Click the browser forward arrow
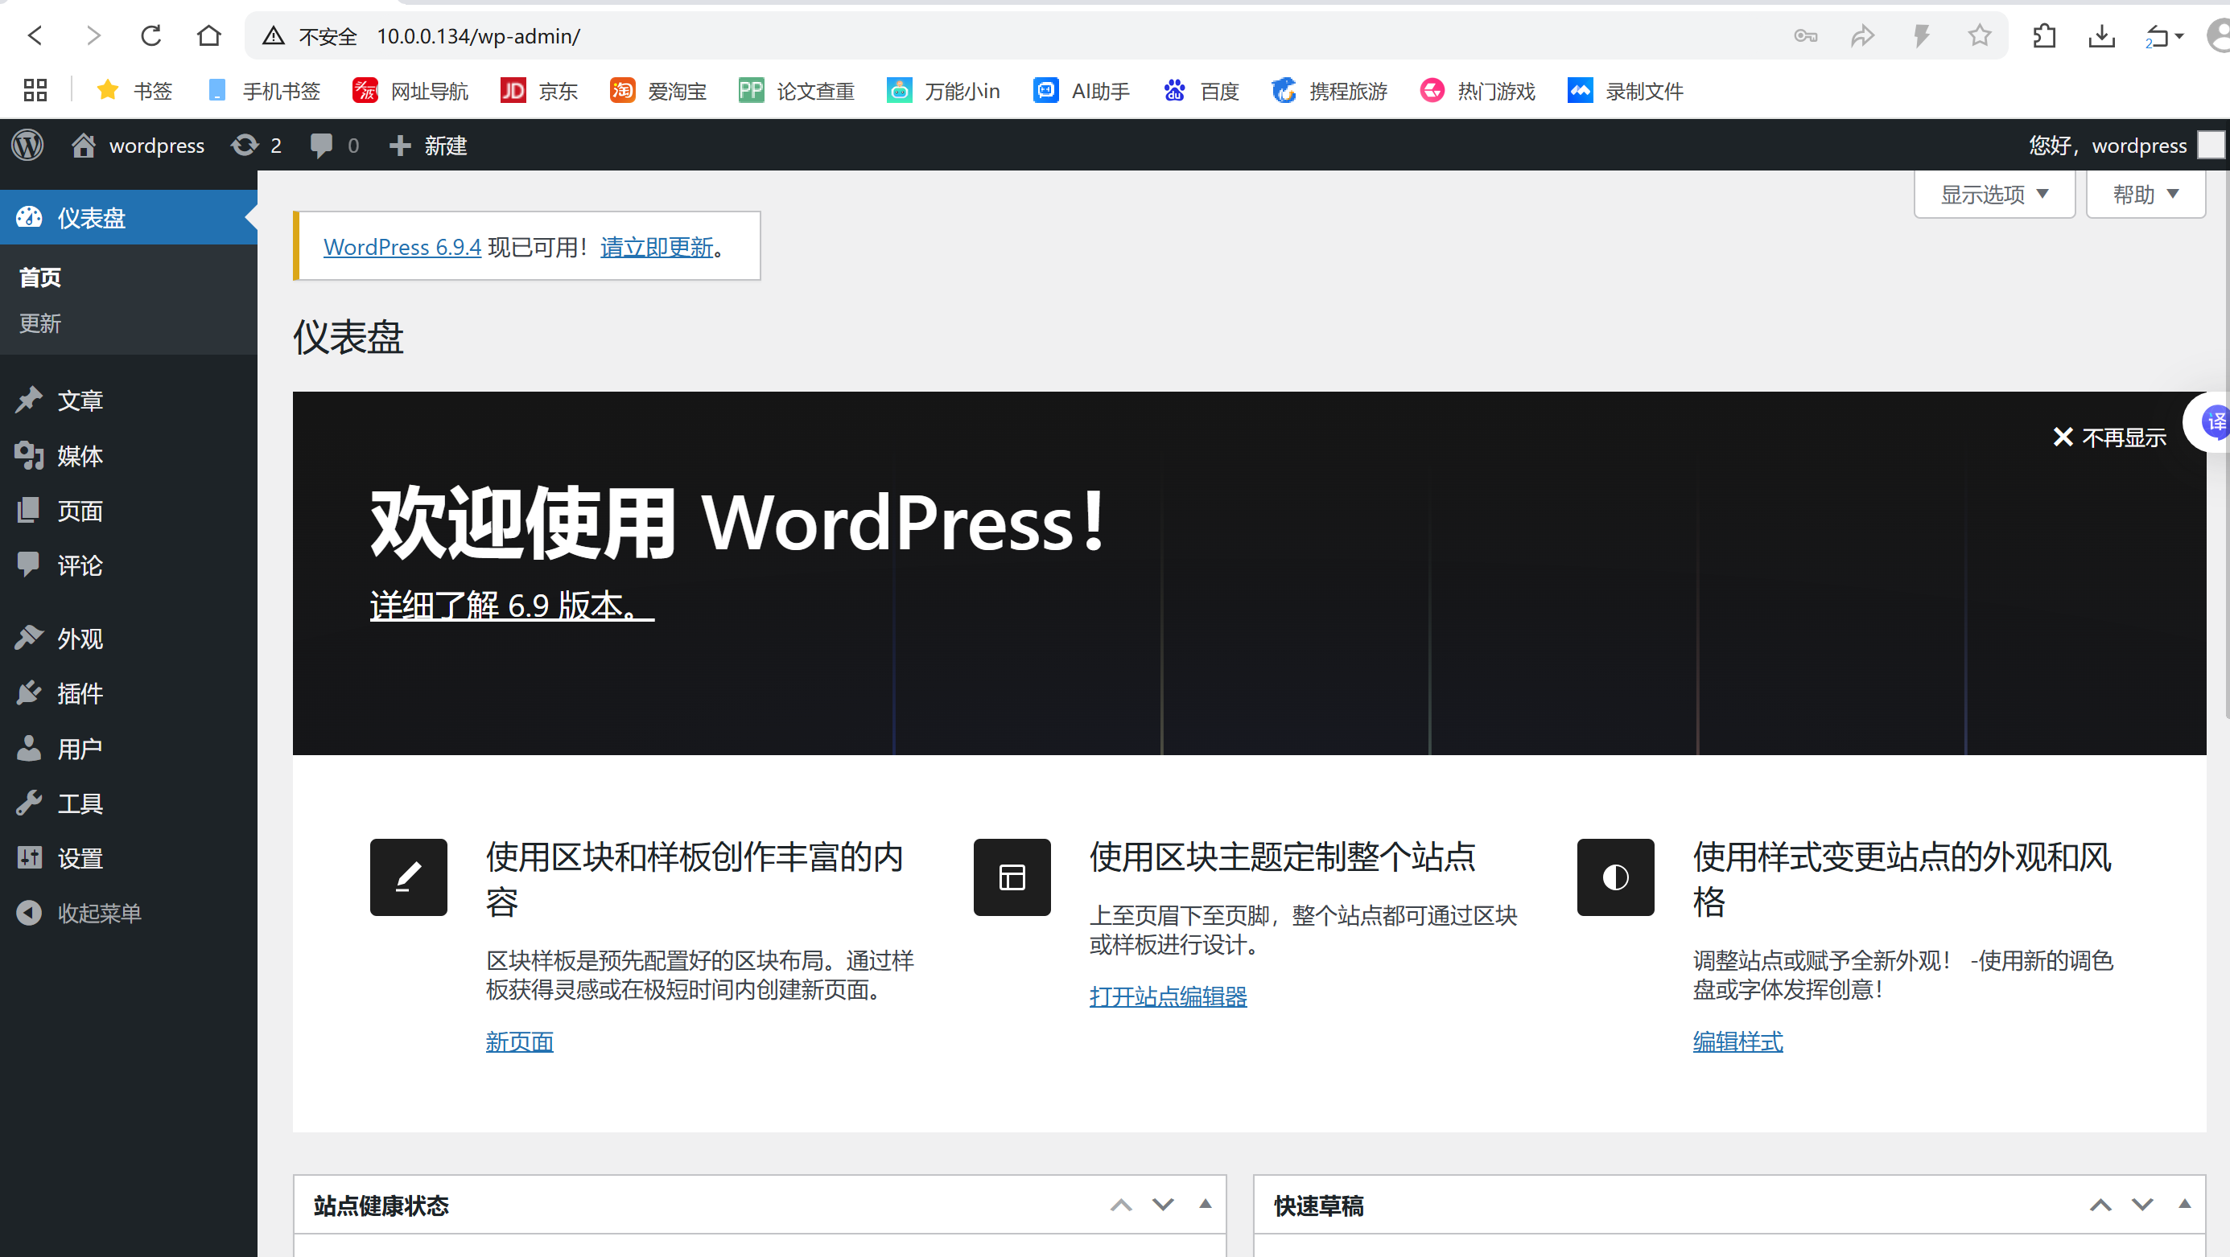Viewport: 2230px width, 1257px height. pos(93,35)
